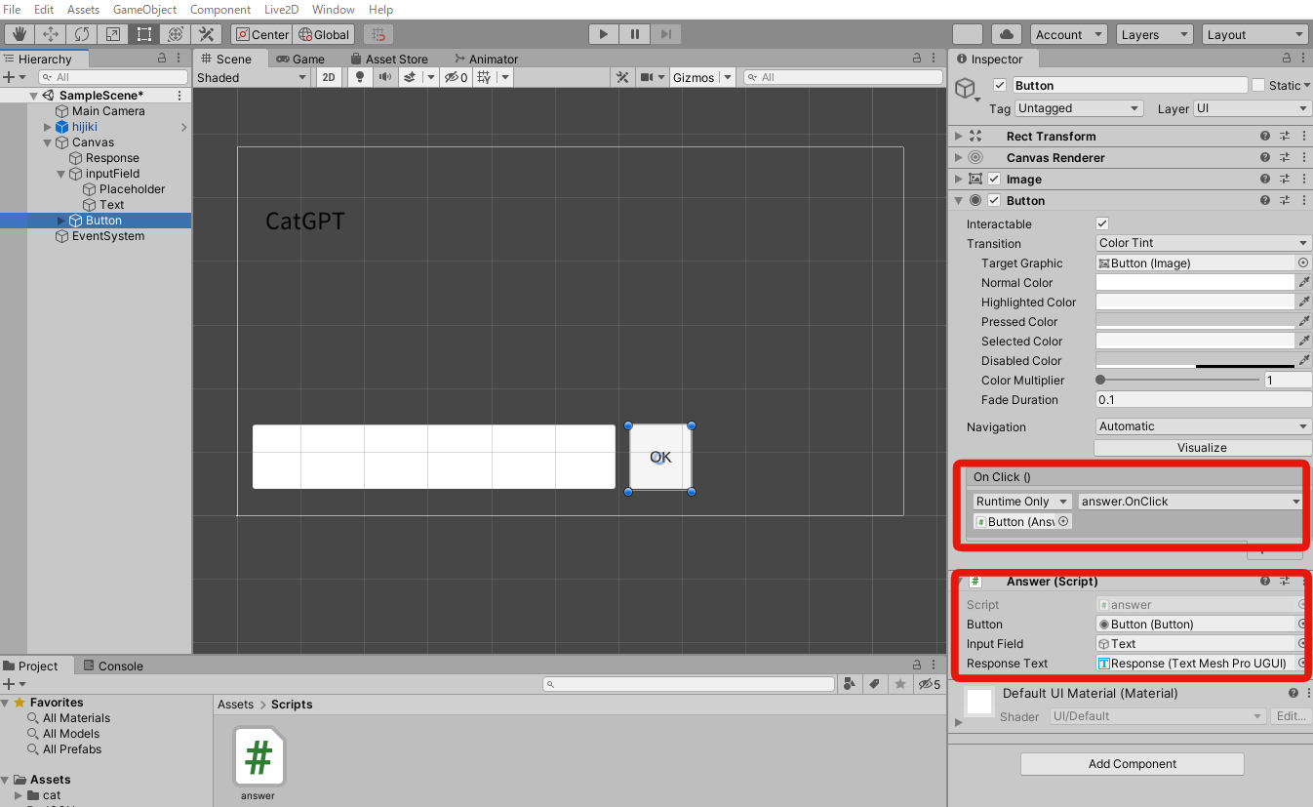Select the Hand tool
Viewport: 1313px width, 807px height.
18,33
